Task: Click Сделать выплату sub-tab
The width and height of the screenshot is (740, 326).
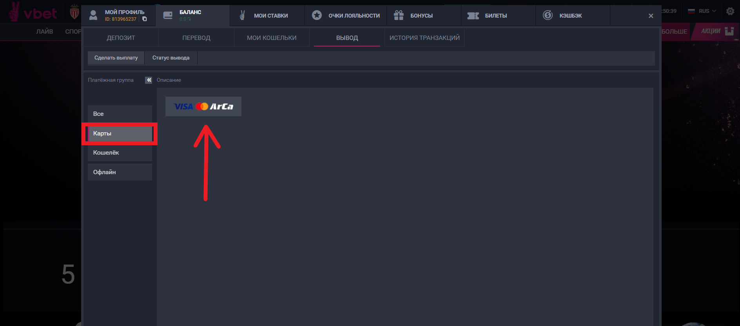Action: 116,58
